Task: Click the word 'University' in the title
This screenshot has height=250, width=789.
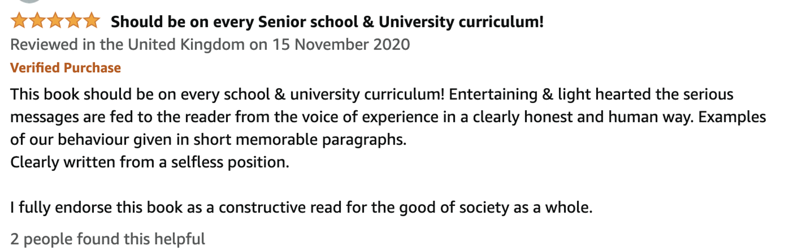Action: tap(416, 22)
